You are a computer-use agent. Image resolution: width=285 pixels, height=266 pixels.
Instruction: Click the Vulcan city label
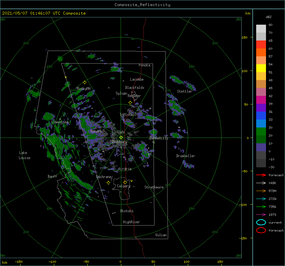pyautogui.click(x=161, y=235)
